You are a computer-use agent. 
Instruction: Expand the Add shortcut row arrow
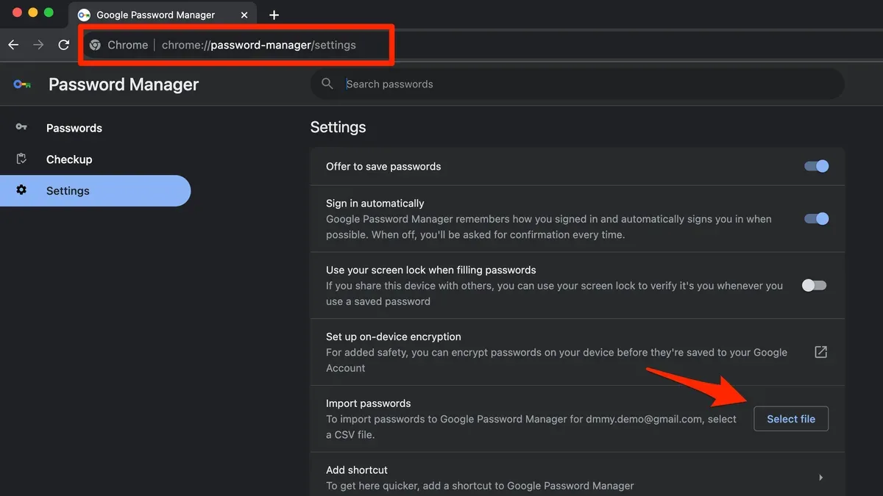(x=820, y=478)
